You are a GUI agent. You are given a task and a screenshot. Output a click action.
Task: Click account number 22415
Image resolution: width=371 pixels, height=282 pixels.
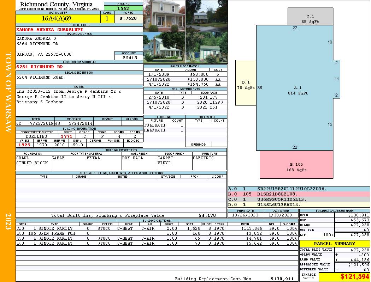point(130,57)
